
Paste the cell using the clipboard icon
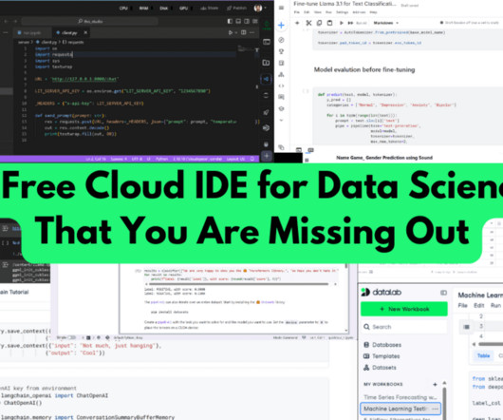point(329,23)
